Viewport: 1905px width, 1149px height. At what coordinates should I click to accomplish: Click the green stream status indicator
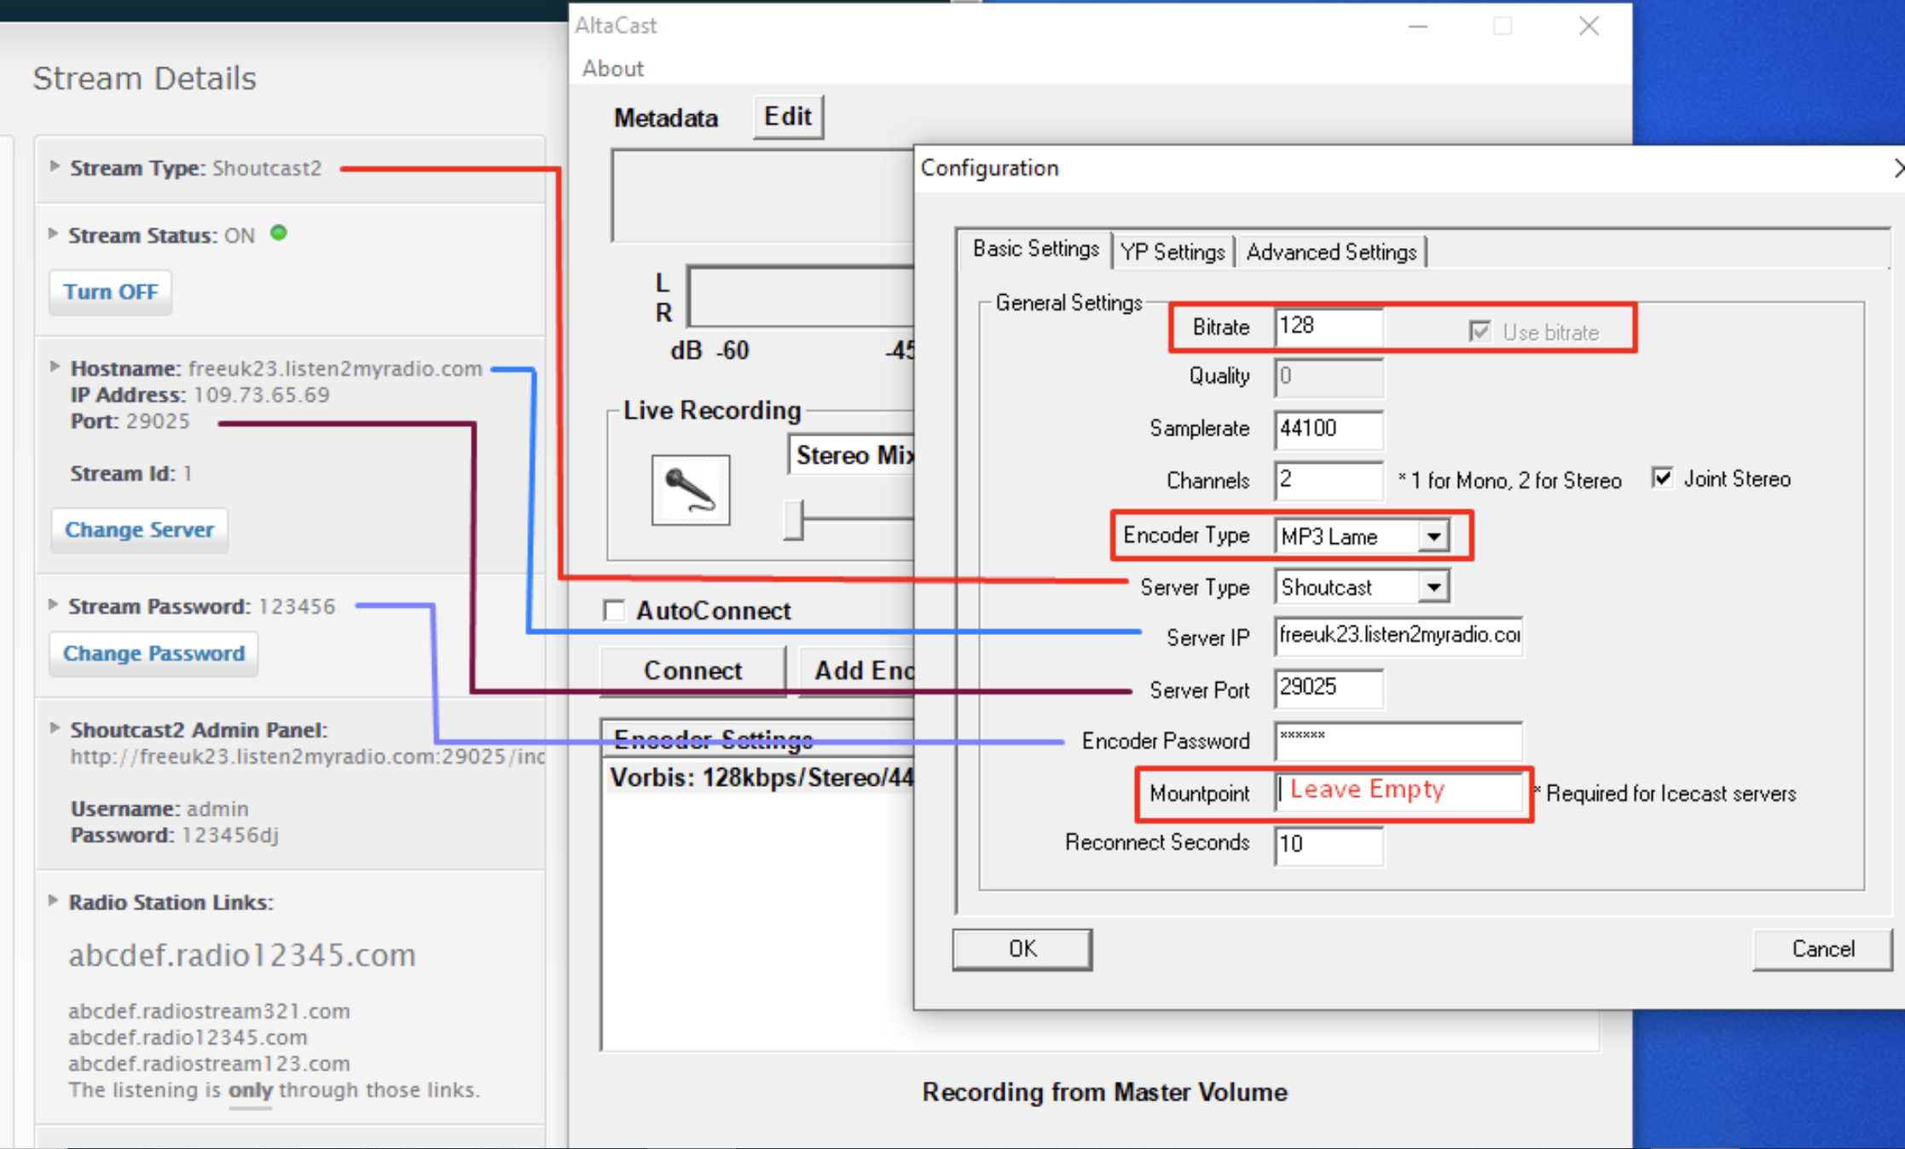(279, 234)
